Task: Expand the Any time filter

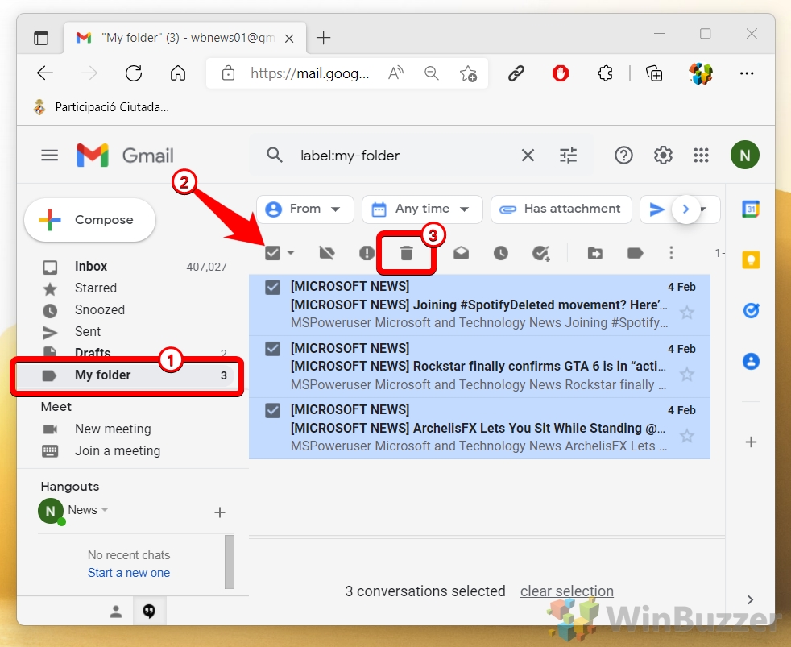Action: tap(422, 209)
